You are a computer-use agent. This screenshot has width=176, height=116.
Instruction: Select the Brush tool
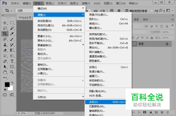(x=12, y=39)
